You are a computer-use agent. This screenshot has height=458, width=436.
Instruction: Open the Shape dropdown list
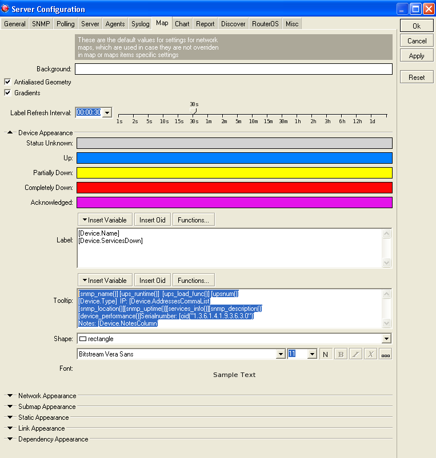point(387,339)
